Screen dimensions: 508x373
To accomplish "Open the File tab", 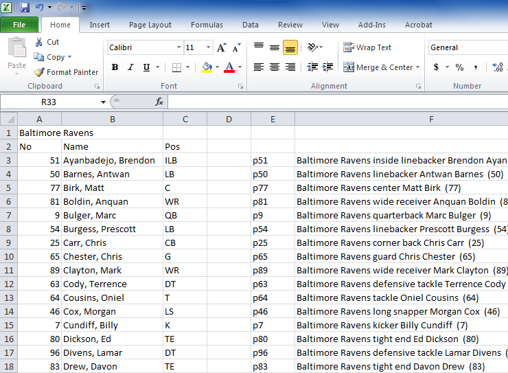I will [19, 25].
